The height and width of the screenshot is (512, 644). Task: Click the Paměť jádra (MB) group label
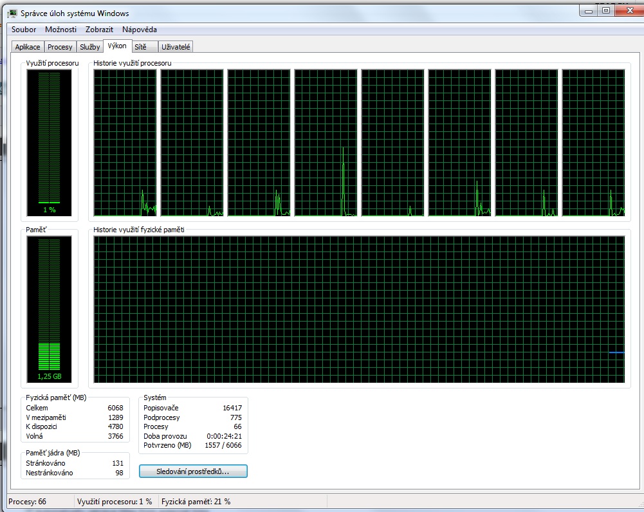coord(53,453)
